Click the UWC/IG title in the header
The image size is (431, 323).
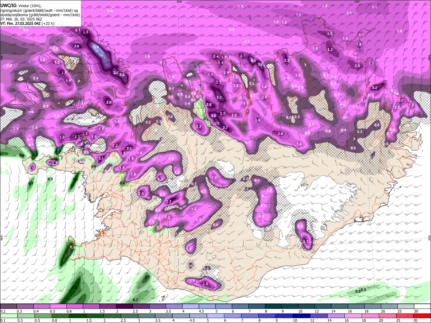click(8, 5)
